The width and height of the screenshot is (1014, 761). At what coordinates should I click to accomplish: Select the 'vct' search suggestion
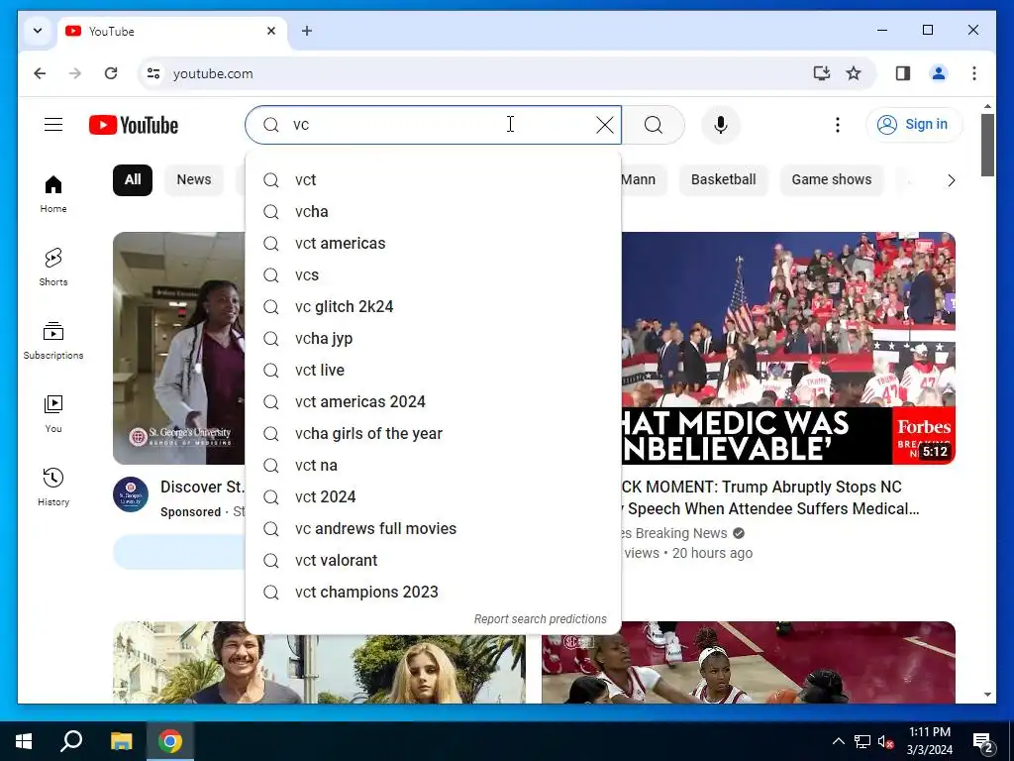434,180
